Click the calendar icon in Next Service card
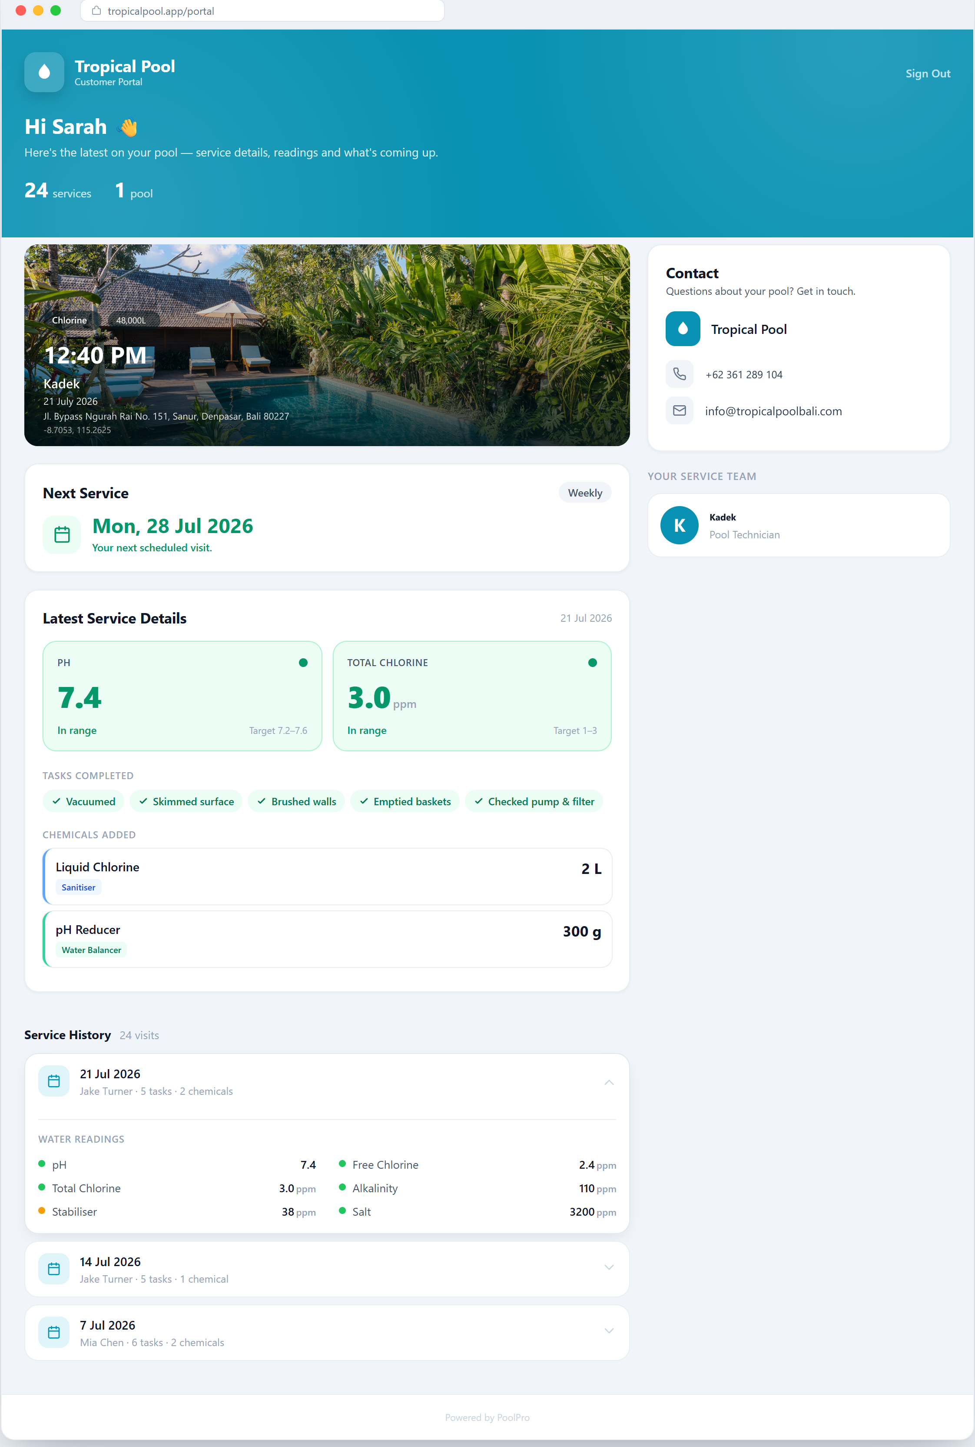 pos(62,534)
